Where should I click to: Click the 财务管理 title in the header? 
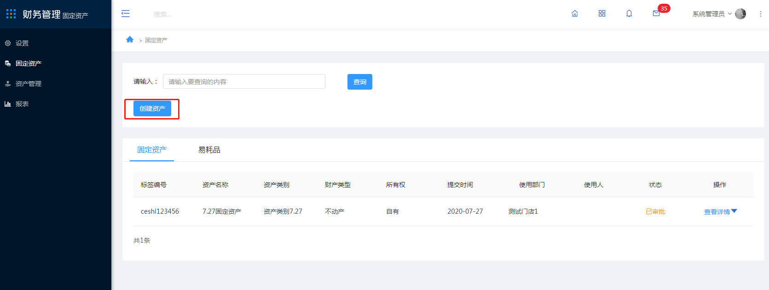click(41, 14)
